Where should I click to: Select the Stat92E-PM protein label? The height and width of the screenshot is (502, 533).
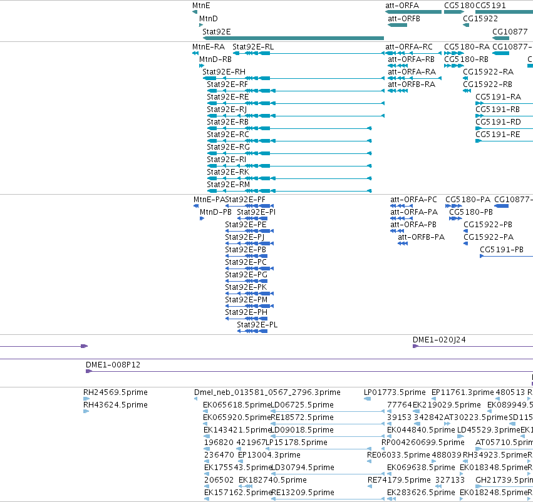tap(246, 300)
